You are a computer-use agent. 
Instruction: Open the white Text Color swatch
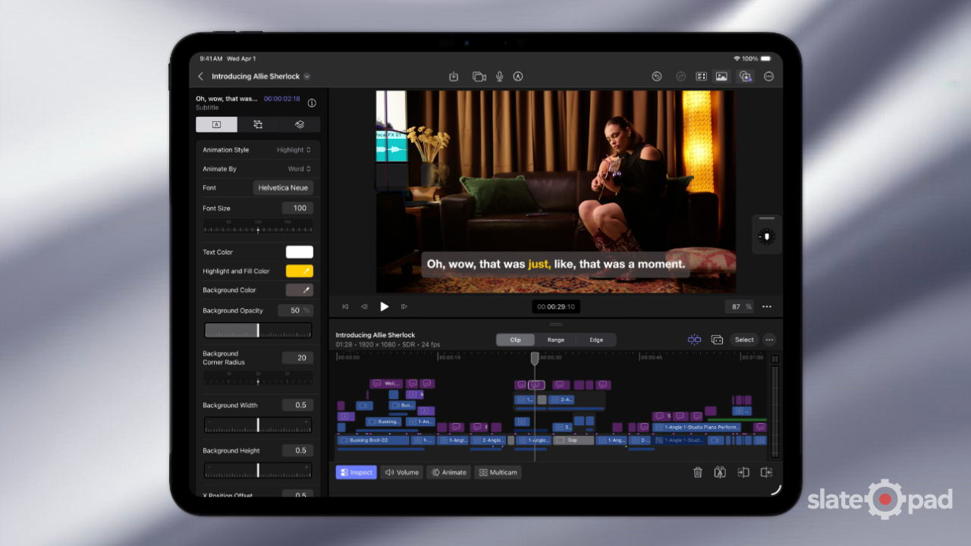click(x=299, y=253)
